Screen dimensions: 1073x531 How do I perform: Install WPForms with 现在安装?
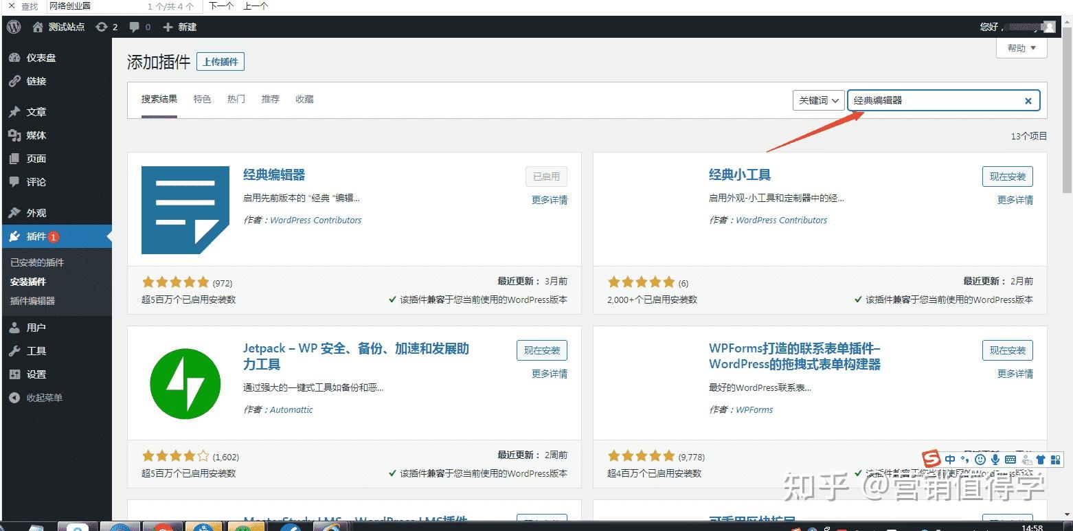[1007, 350]
